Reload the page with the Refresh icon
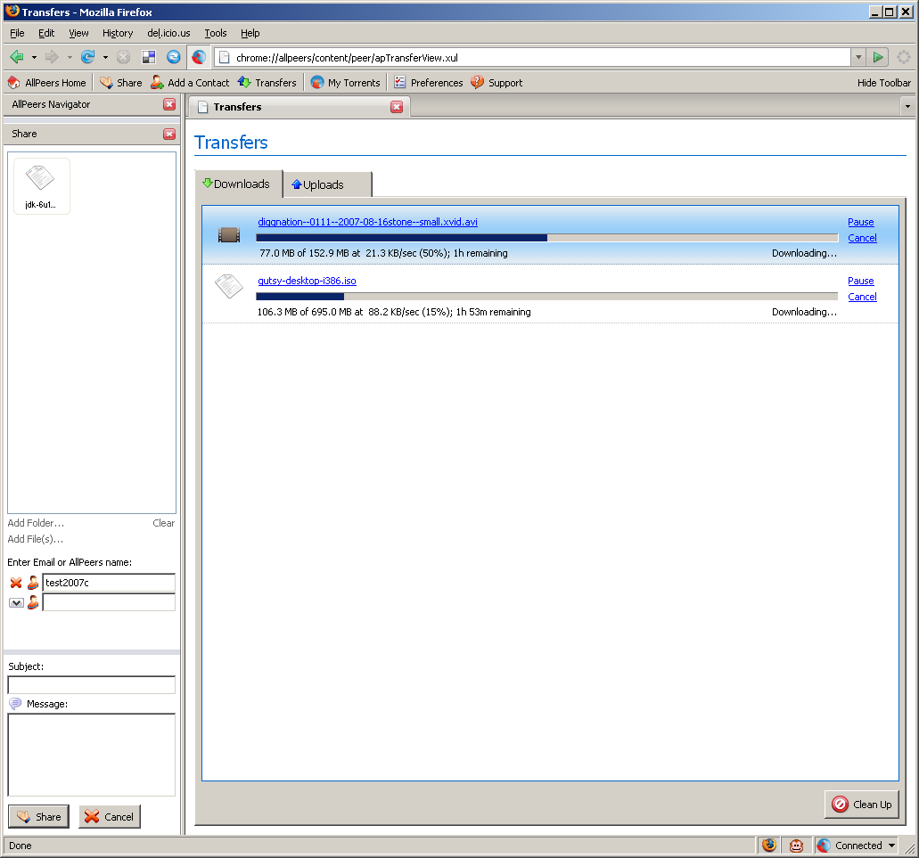This screenshot has height=858, width=919. click(88, 57)
